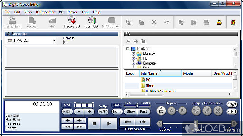Click the folder icon beside PC navigation arrows

[143, 41]
